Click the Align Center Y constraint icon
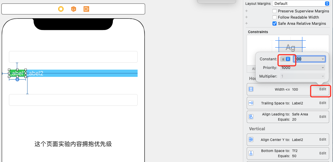Screen dimensions: 333x162 [x=251, y=140]
